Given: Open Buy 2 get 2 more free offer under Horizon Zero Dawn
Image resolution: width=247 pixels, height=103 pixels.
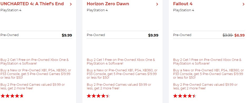Looking at the screenshot, I should [119, 87].
